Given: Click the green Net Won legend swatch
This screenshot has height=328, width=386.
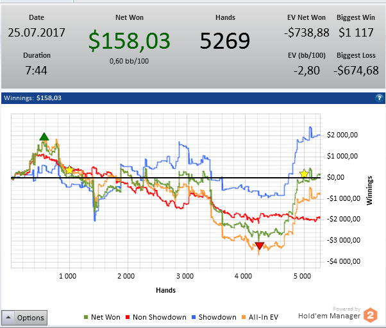Looking at the screenshot, I should point(86,317).
